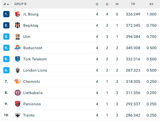Click the JL Bourg team logo
The height and width of the screenshot is (121, 160).
click(18, 14)
